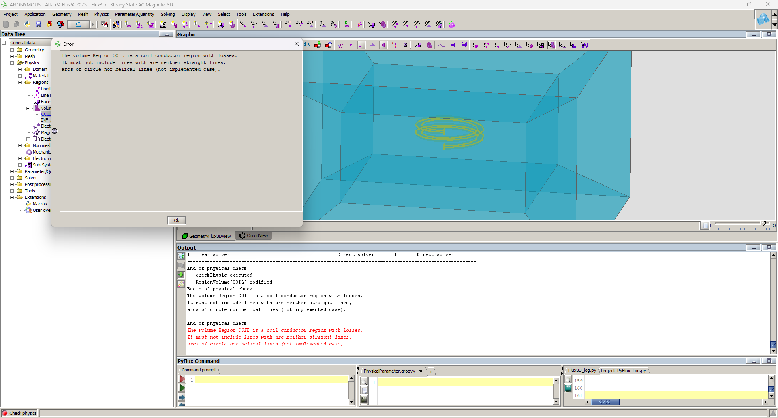Open the Physics menu
The image size is (778, 418).
click(x=101, y=14)
